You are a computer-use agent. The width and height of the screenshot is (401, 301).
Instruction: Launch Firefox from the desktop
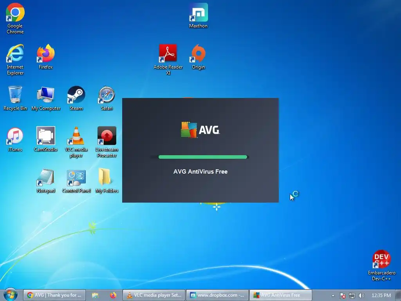46,57
